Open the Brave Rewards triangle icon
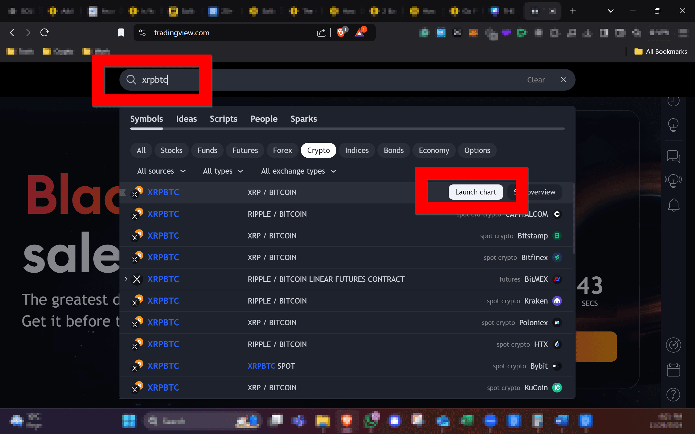Screen dimensions: 695x434 point(360,33)
